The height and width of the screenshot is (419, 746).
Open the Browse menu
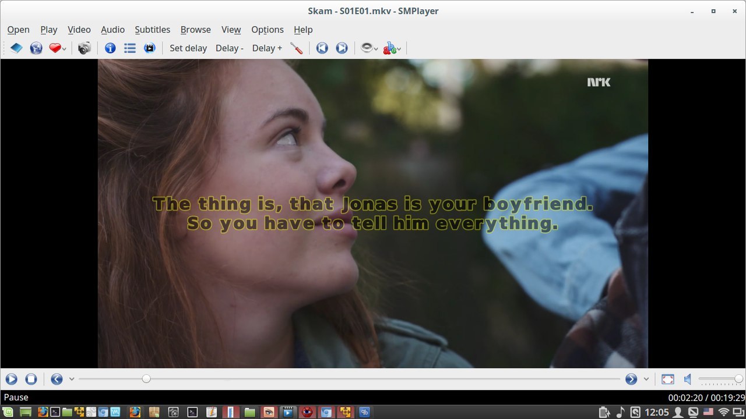196,30
